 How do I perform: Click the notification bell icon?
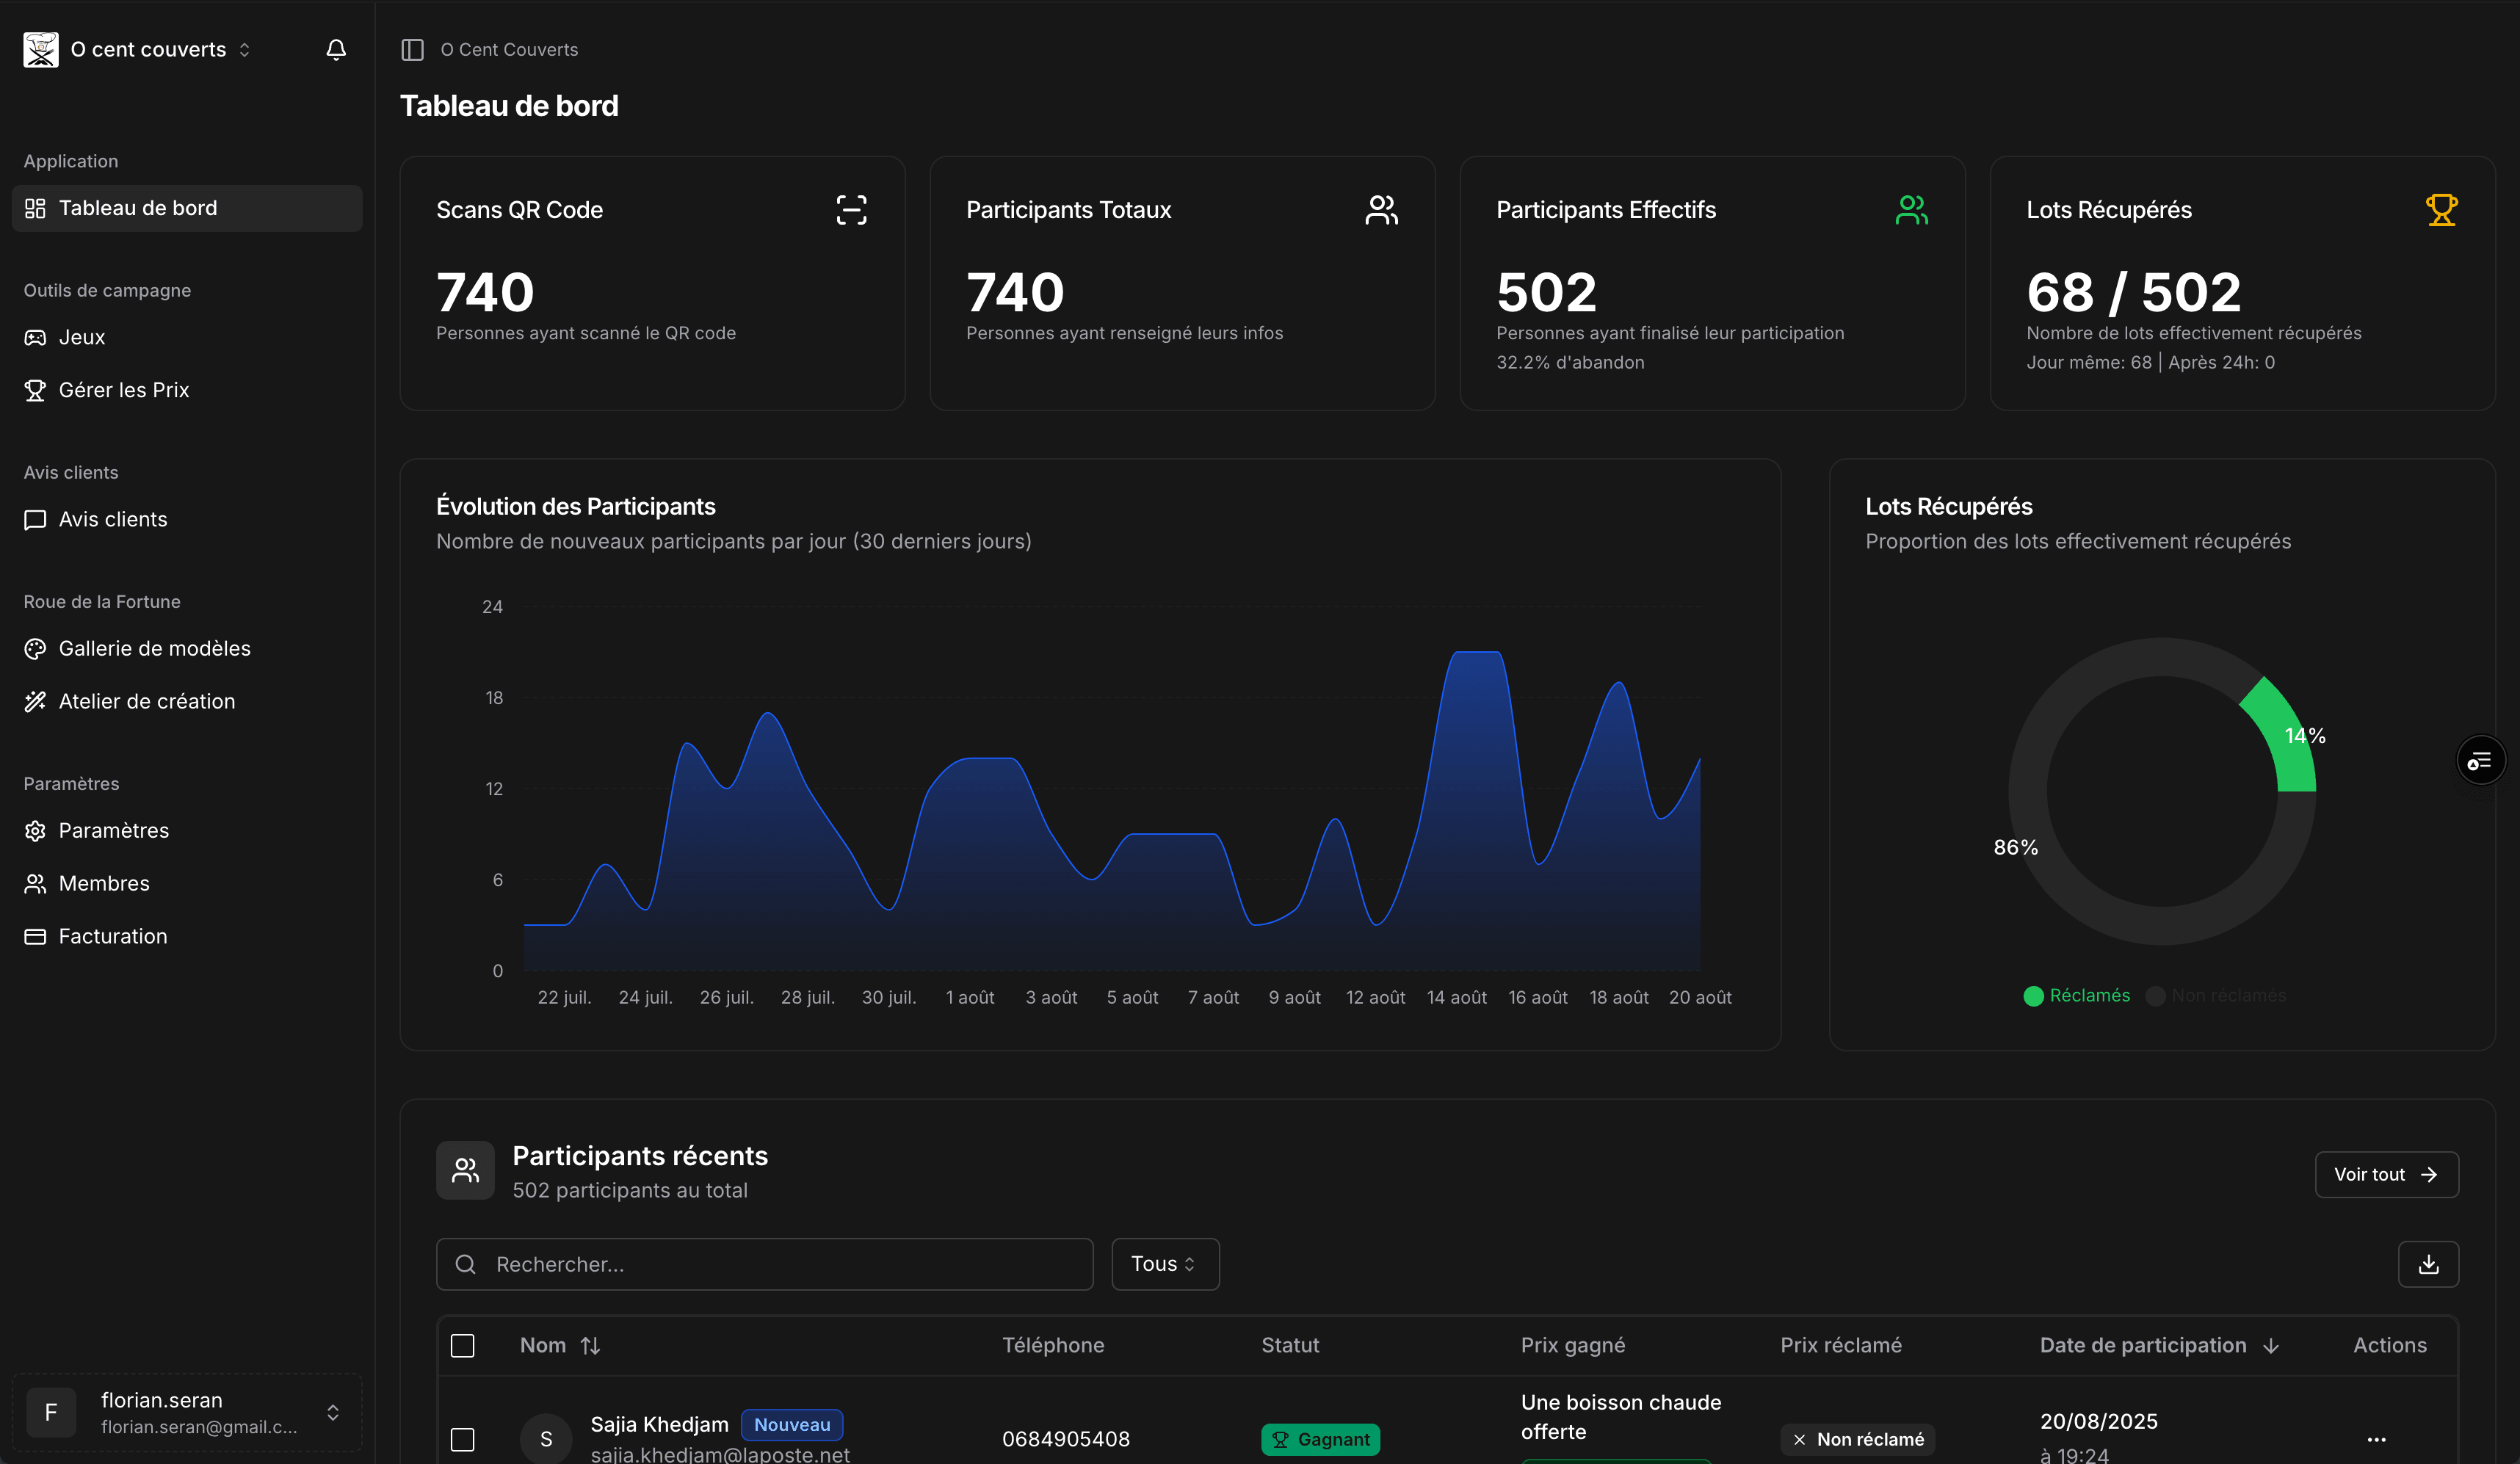(336, 49)
